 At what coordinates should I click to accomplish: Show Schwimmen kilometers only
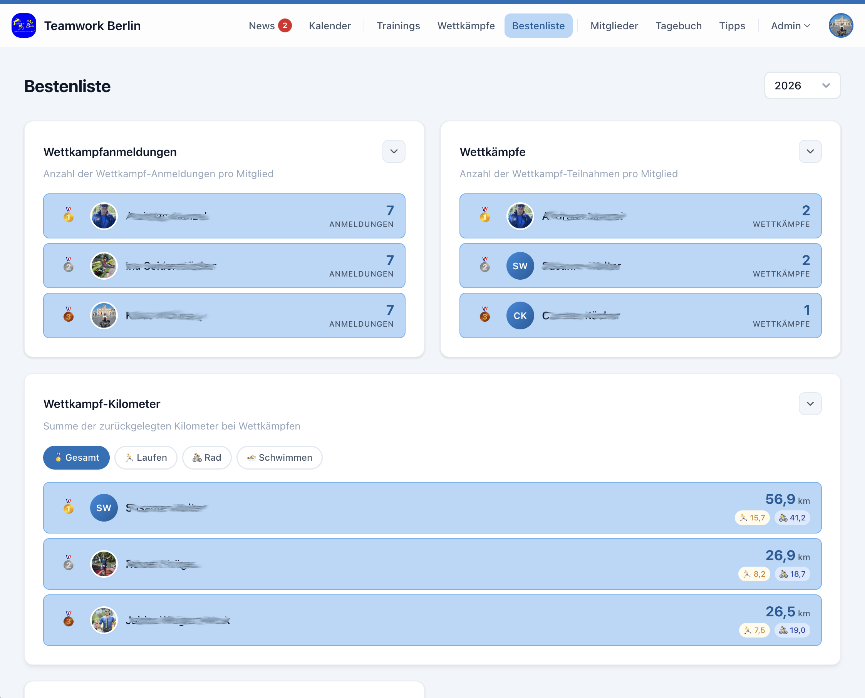279,458
